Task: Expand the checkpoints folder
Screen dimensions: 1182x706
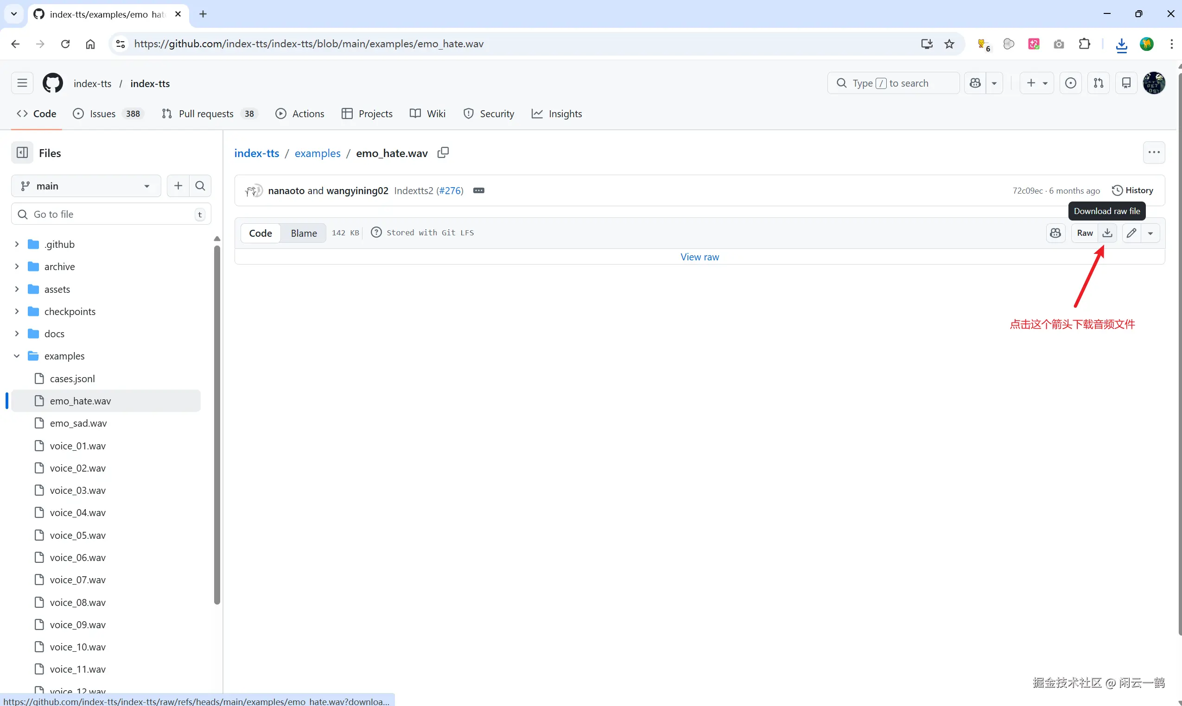Action: [17, 312]
